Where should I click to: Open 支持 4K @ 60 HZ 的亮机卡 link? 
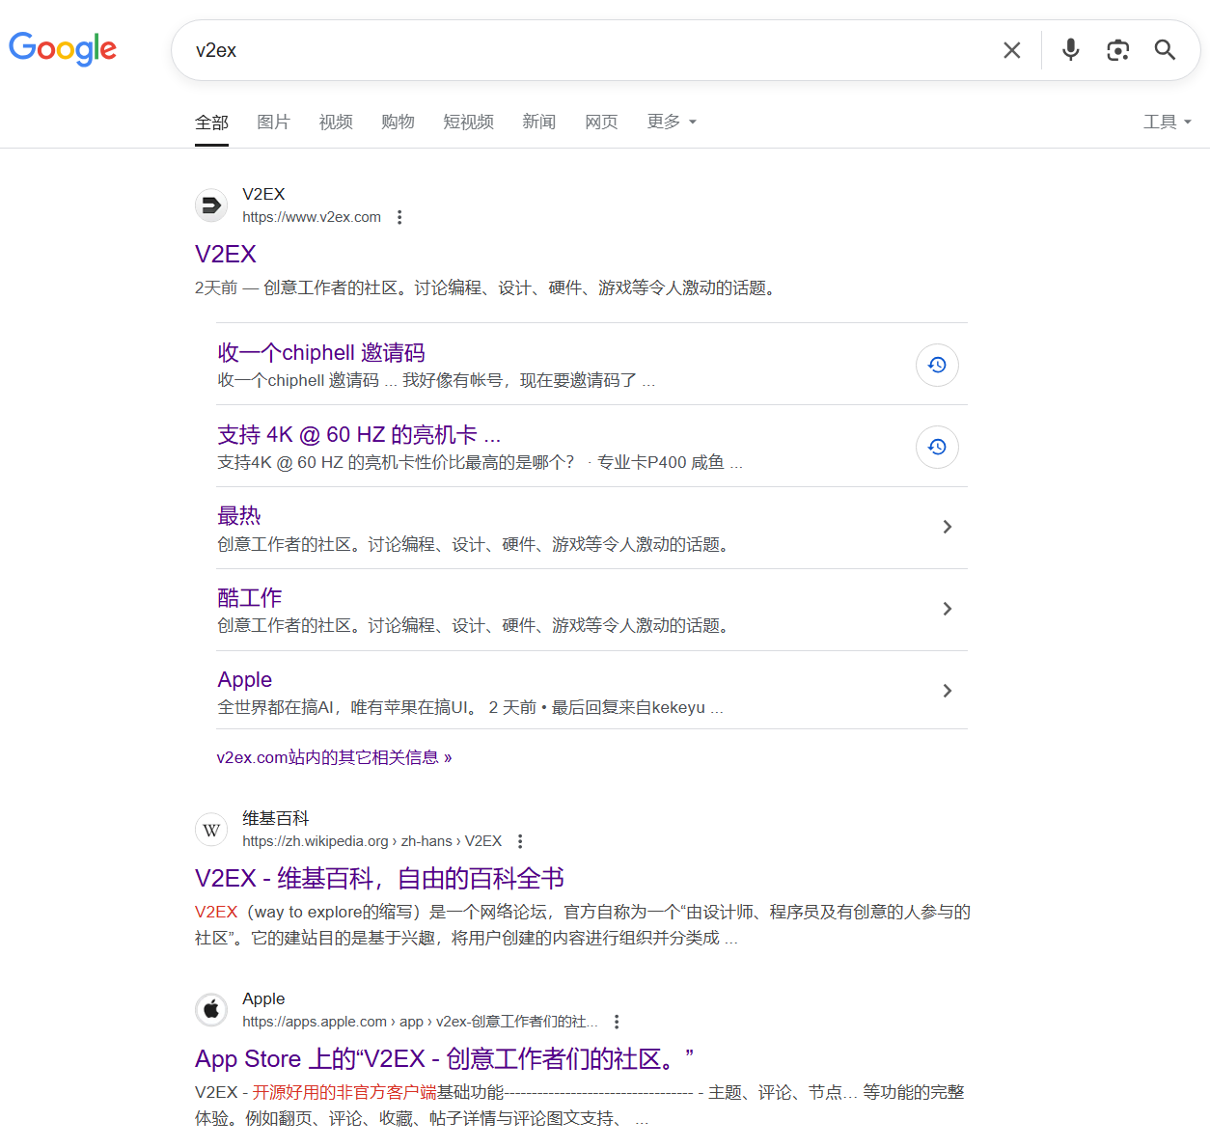359,434
